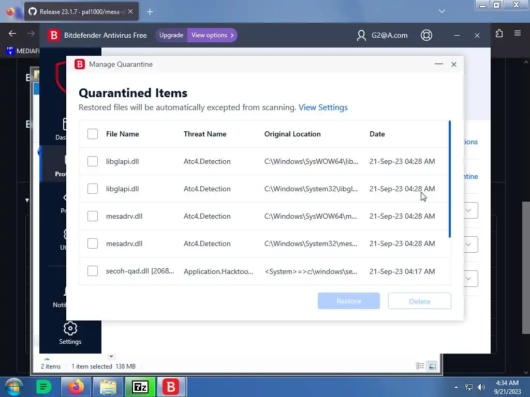Switch to Bitdefender on the taskbar

pyautogui.click(x=171, y=387)
